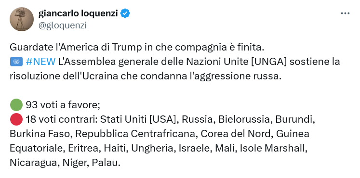The image size is (360, 178).
Task: Click the word Israele
Action: pyautogui.click(x=193, y=148)
